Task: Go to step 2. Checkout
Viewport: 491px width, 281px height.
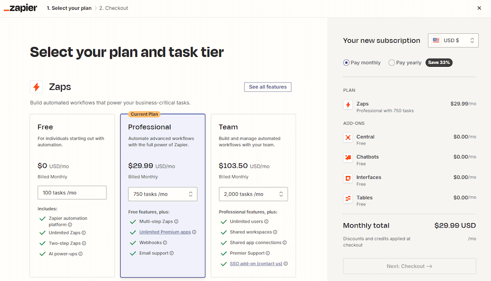Action: point(114,8)
